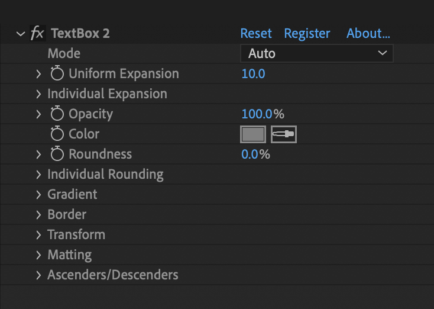
Task: Toggle the fx switch for TextBox 2
Action: (x=37, y=33)
